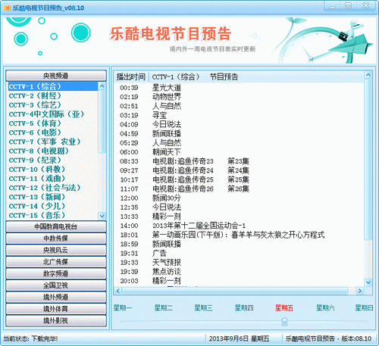This screenshot has height=346, width=379.
Task: Click the 2013年9月6日 date in status bar
Action: click(x=239, y=338)
